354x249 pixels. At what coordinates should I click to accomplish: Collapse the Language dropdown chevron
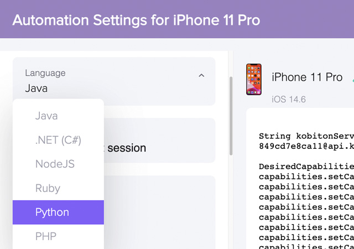[x=201, y=75]
